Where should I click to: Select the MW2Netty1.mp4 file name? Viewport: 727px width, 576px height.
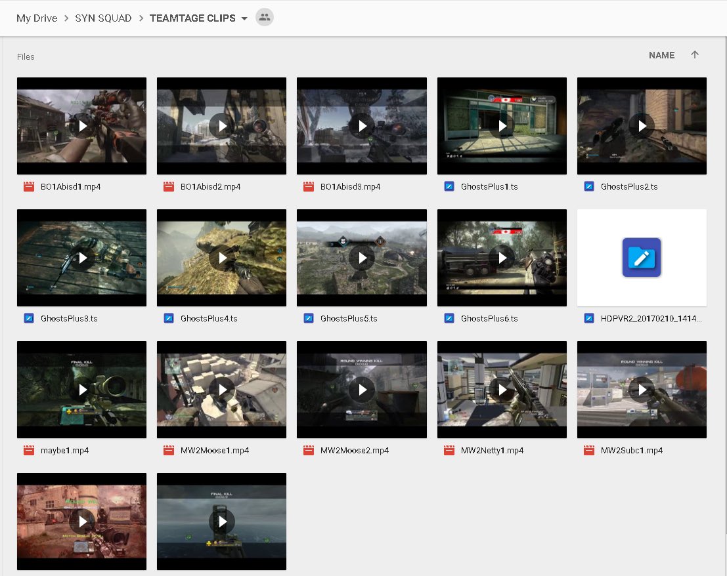pyautogui.click(x=492, y=450)
